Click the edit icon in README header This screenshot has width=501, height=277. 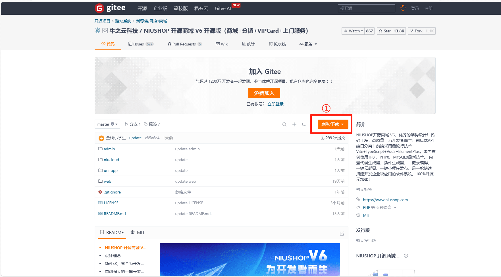342,234
